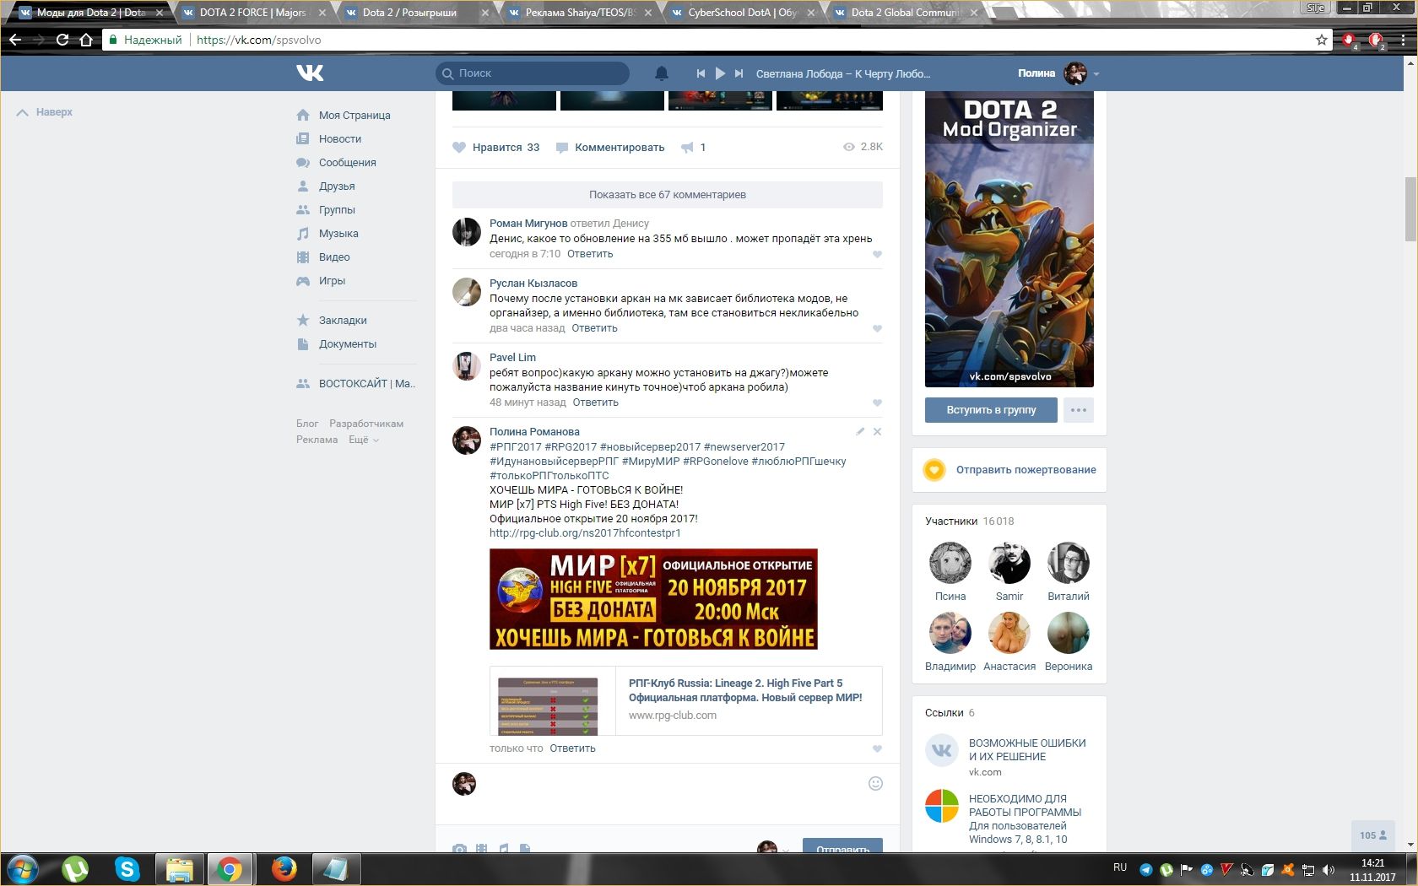Play the music track in header
The width and height of the screenshot is (1418, 886).
[x=720, y=73]
